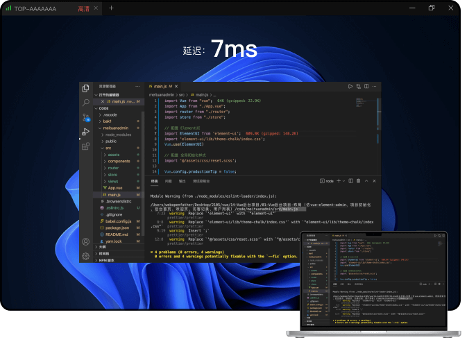476x351 pixels.
Task: Open App.vue in the file tree
Action: click(x=115, y=188)
